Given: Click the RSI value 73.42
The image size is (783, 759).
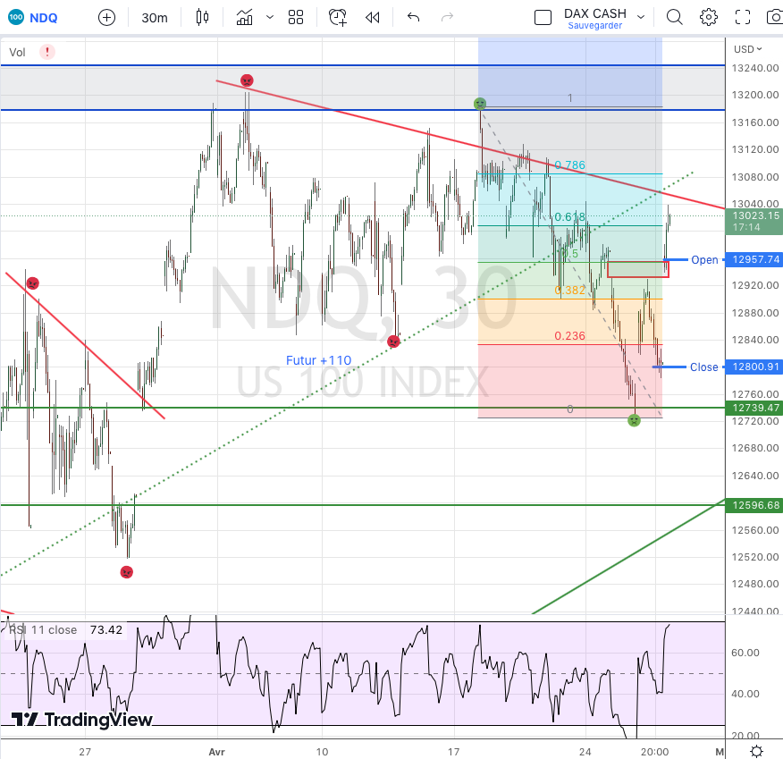Looking at the screenshot, I should point(105,630).
